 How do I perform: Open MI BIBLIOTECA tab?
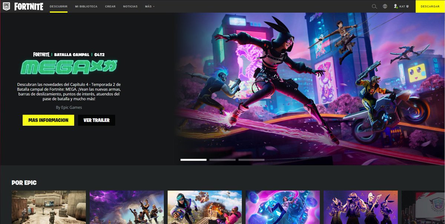point(86,6)
